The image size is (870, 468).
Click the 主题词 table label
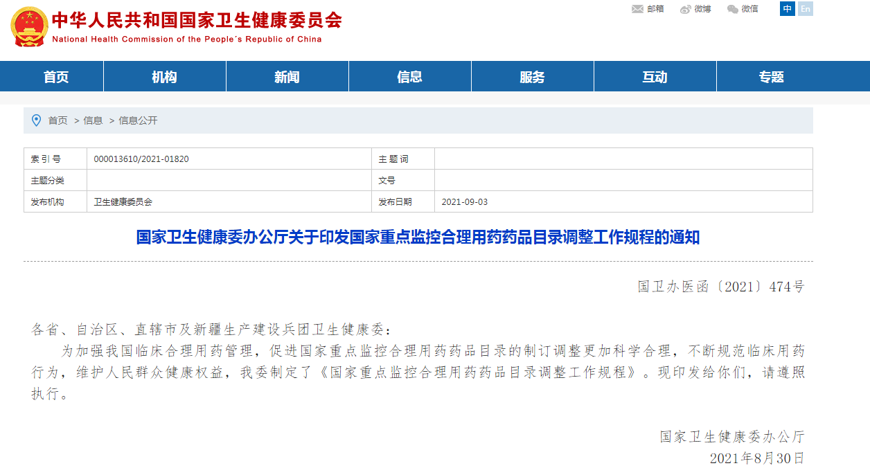point(393,159)
